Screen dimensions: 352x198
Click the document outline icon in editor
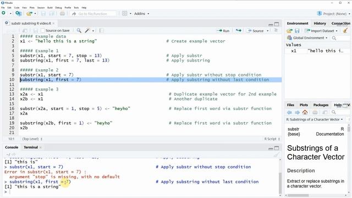tap(276, 31)
